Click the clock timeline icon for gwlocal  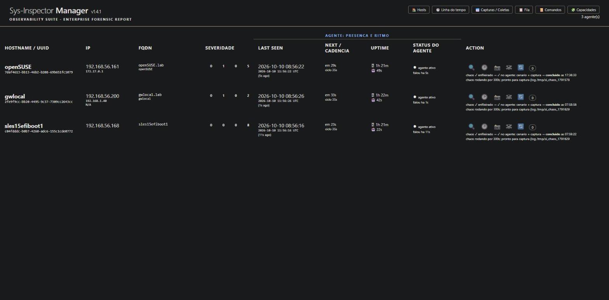(x=484, y=97)
